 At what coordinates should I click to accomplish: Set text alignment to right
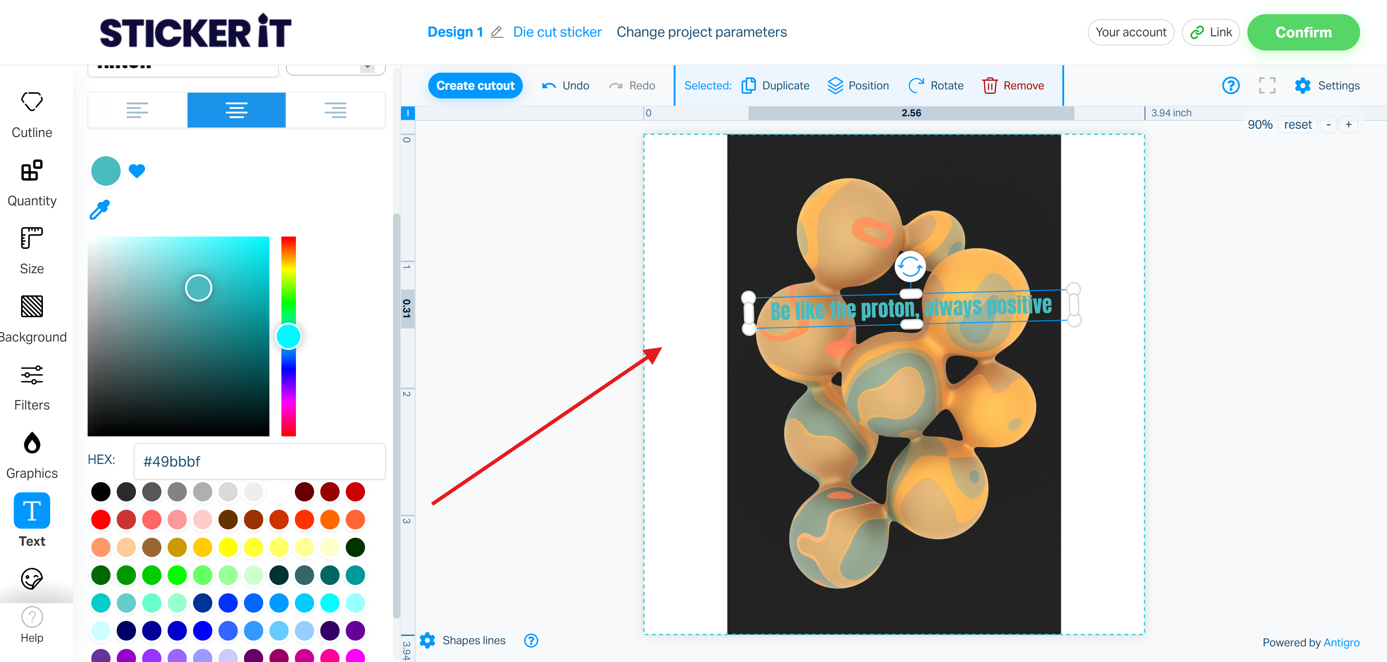click(336, 110)
